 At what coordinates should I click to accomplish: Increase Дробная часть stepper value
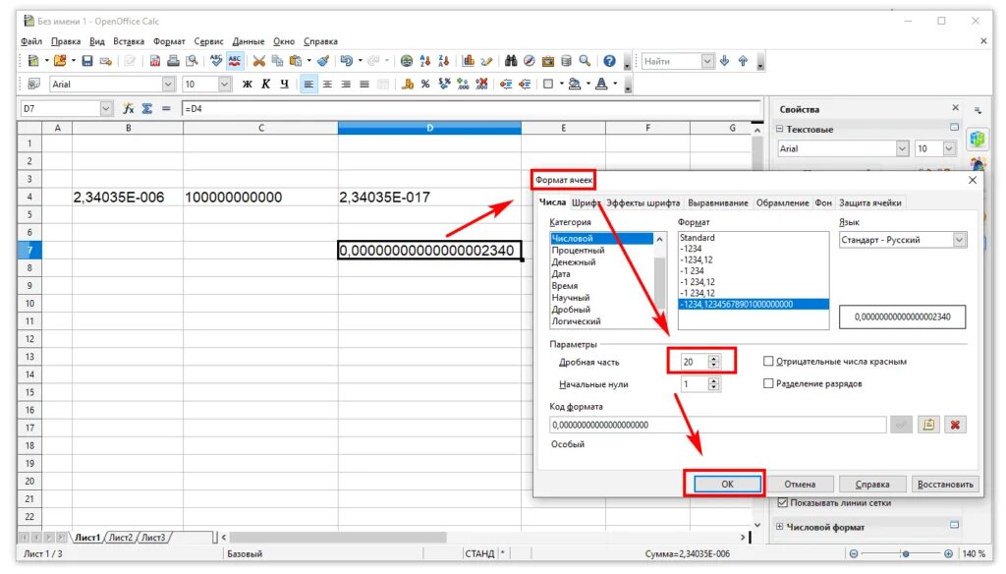click(x=713, y=359)
